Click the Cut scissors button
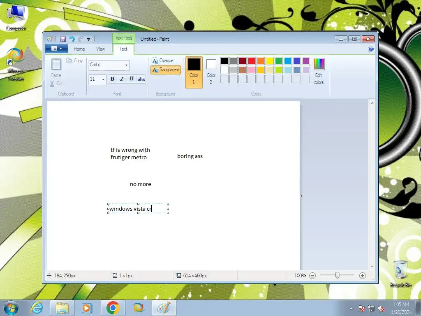 pos(56,84)
